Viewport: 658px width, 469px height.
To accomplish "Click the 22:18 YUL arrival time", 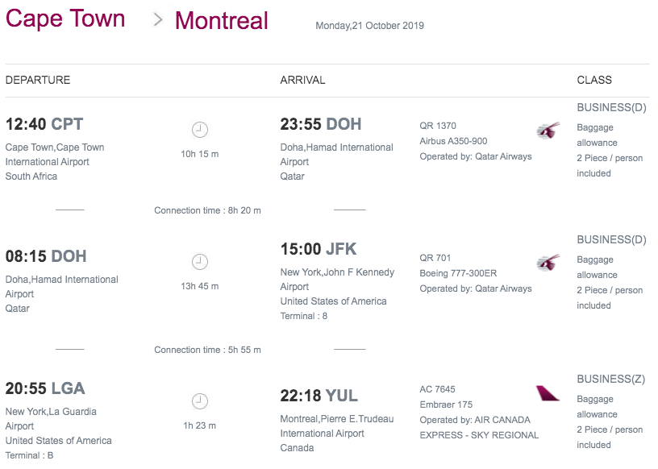I will pyautogui.click(x=319, y=396).
